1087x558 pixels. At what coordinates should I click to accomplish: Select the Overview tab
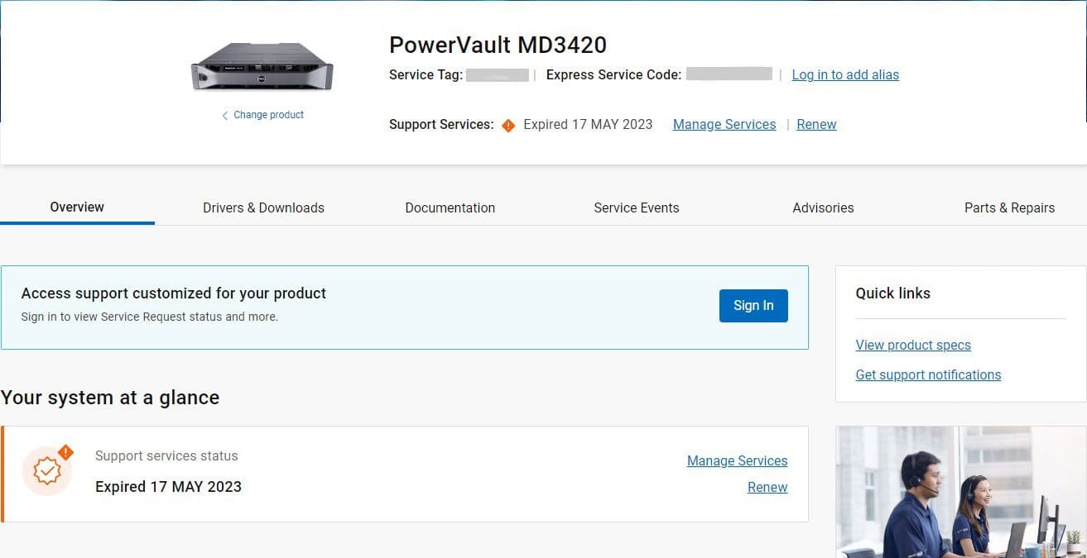tap(77, 207)
